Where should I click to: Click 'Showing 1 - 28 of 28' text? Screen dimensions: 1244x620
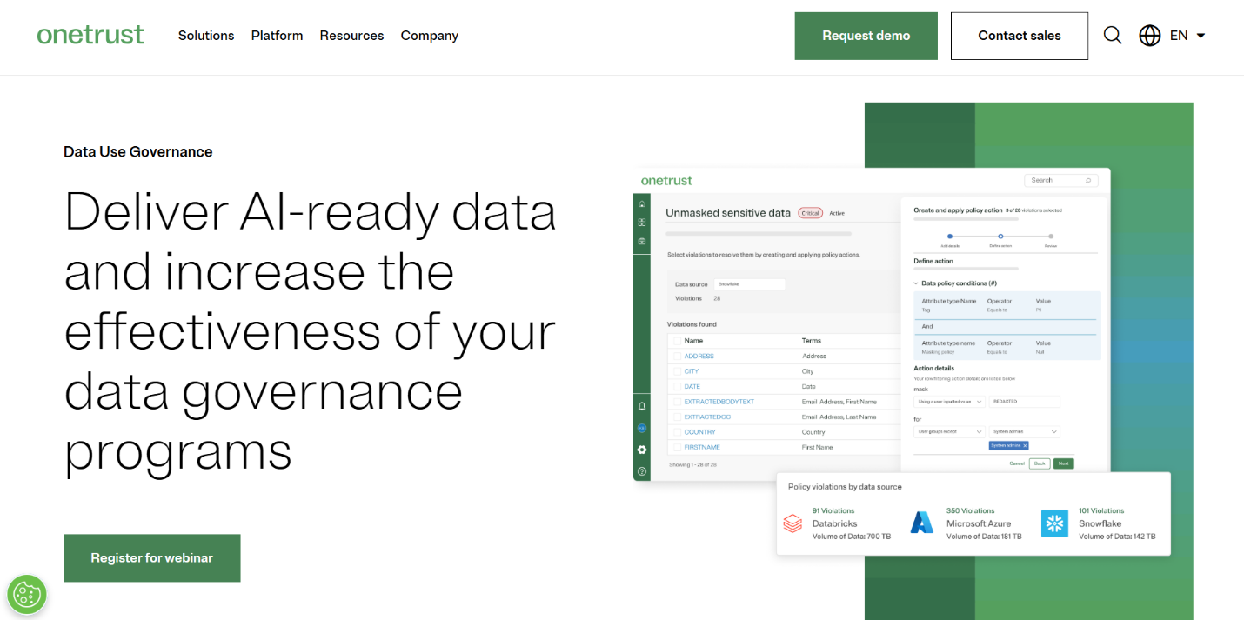point(692,465)
